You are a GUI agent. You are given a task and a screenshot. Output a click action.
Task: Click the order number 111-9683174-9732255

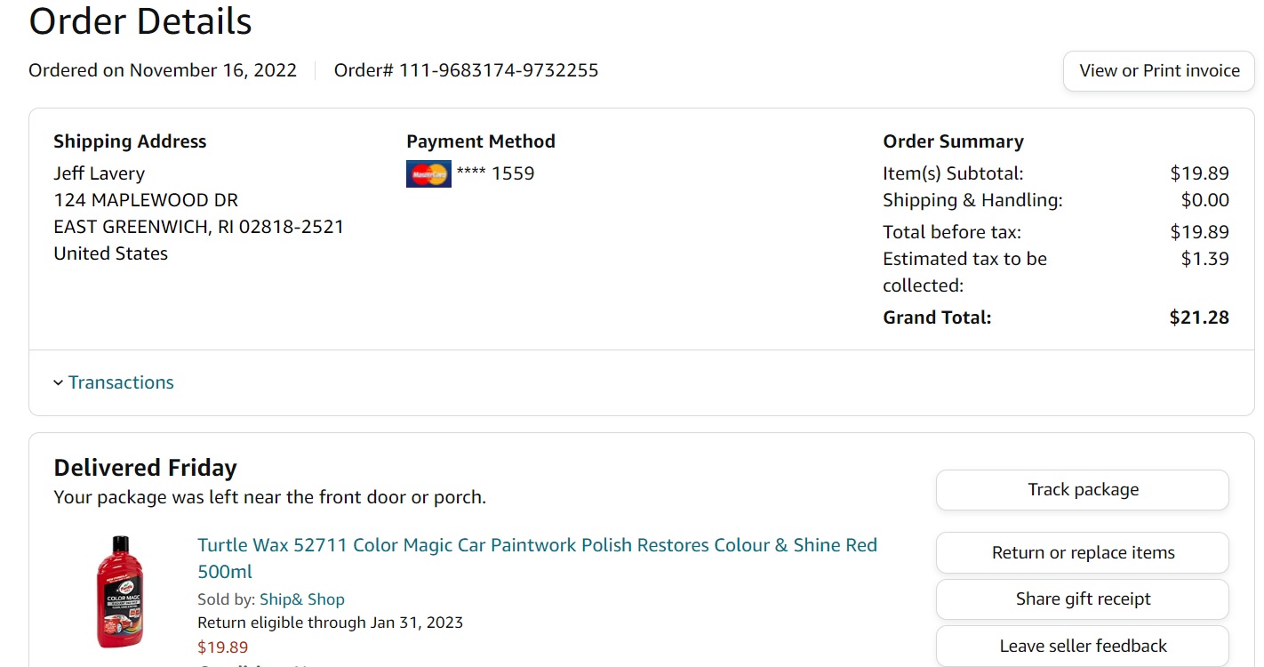(498, 70)
